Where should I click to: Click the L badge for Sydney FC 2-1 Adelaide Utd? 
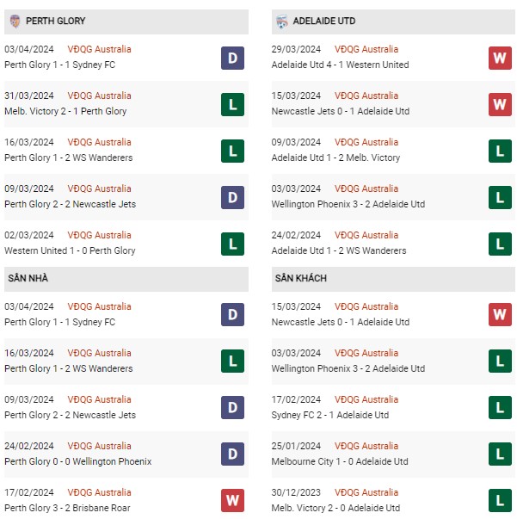[x=500, y=407]
